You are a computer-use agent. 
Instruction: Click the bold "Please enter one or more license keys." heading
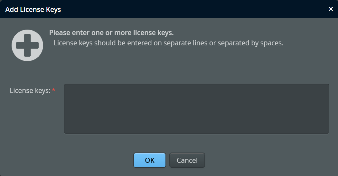tap(111, 33)
